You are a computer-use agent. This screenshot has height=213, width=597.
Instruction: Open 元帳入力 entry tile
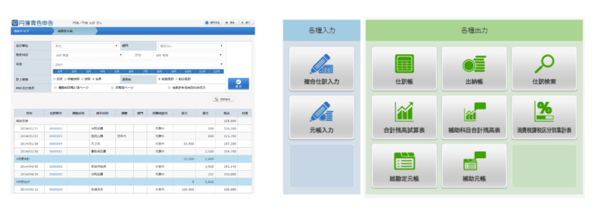322,117
